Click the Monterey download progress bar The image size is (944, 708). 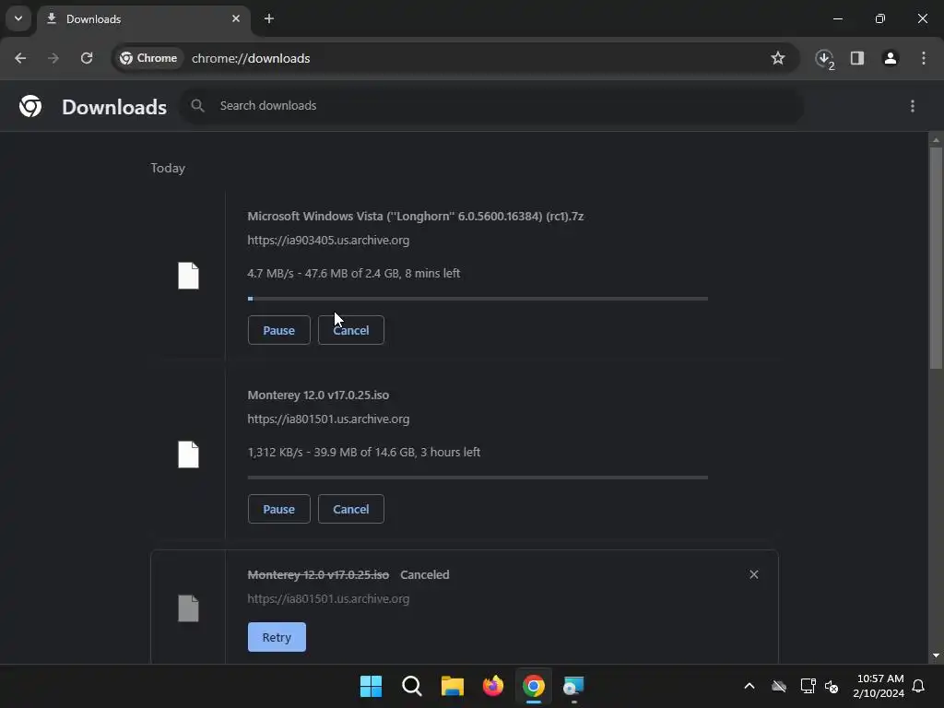pyautogui.click(x=478, y=478)
